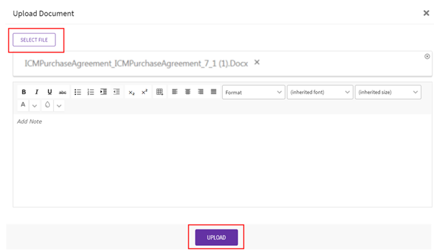
Task: Click the Select File button
Action: 34,40
